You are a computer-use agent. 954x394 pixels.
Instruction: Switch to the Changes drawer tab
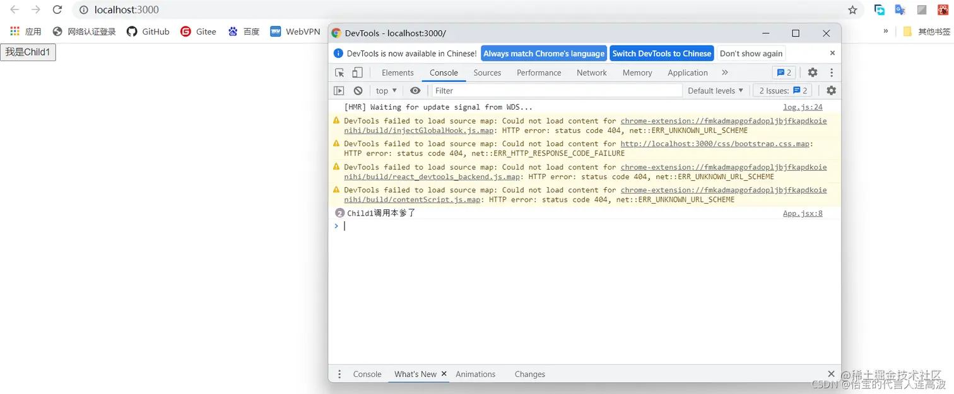point(529,374)
